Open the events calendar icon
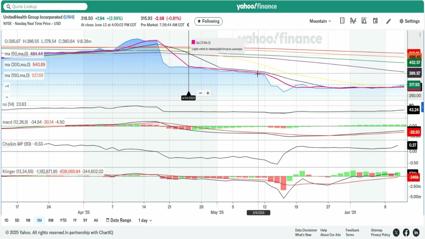Viewport: 425px width, 239px height. coord(375,21)
